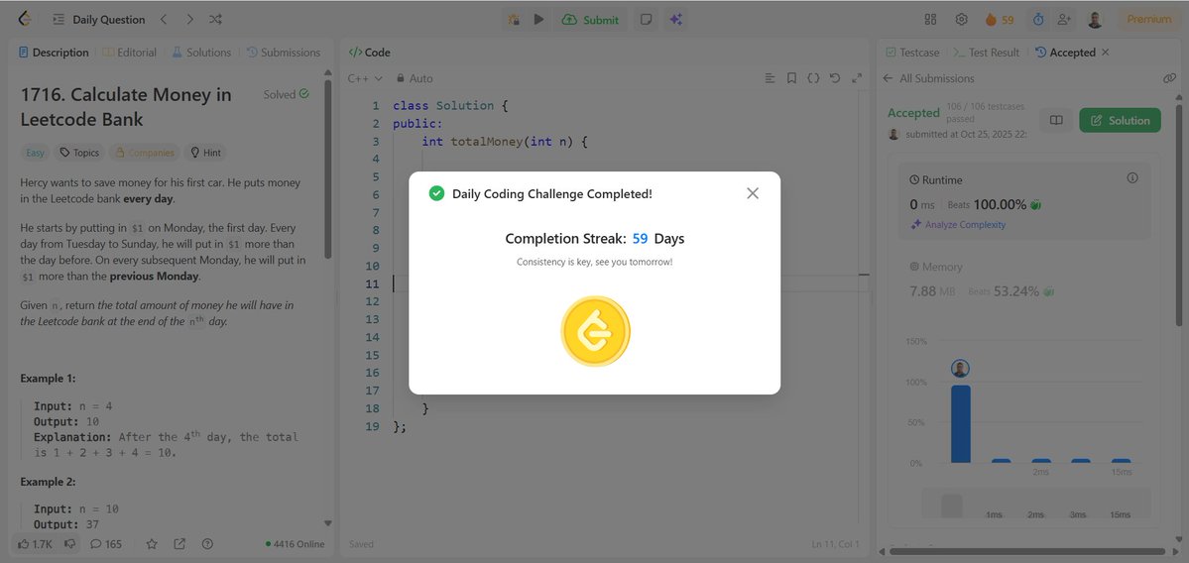Click the debug icon in toolbar
This screenshot has height=563, width=1189.
click(514, 20)
